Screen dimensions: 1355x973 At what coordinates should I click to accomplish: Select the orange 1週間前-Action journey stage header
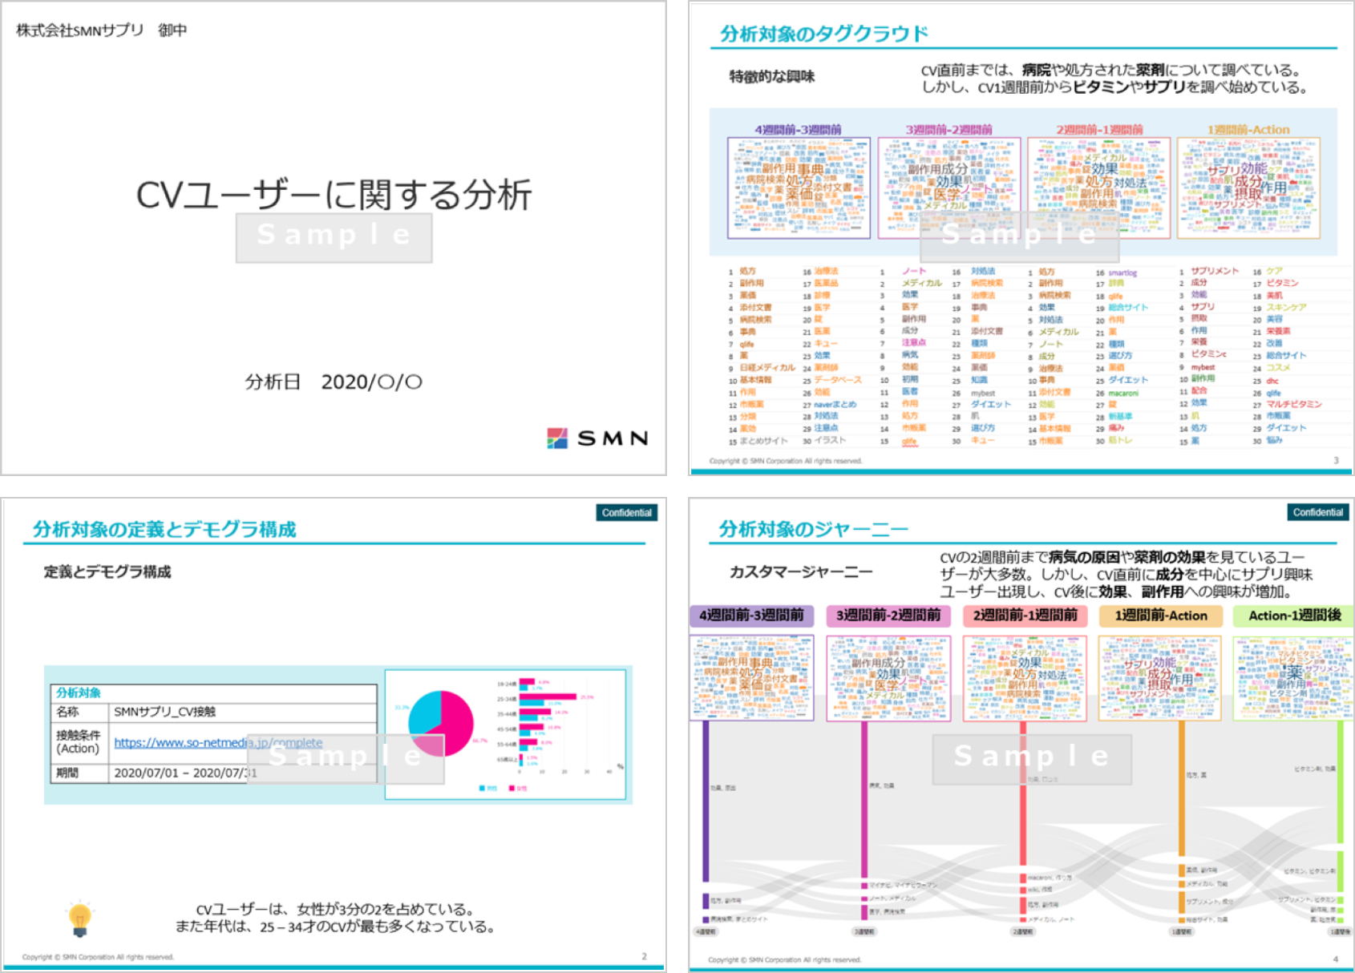pyautogui.click(x=1160, y=616)
